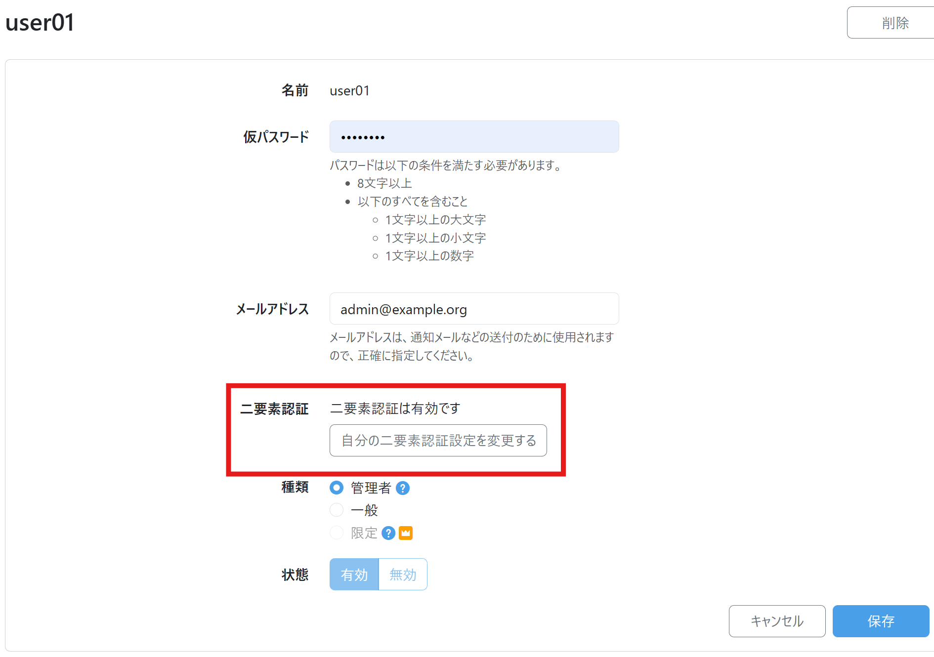Click the question mark icon beside 限定
934x657 pixels.
[x=388, y=533]
